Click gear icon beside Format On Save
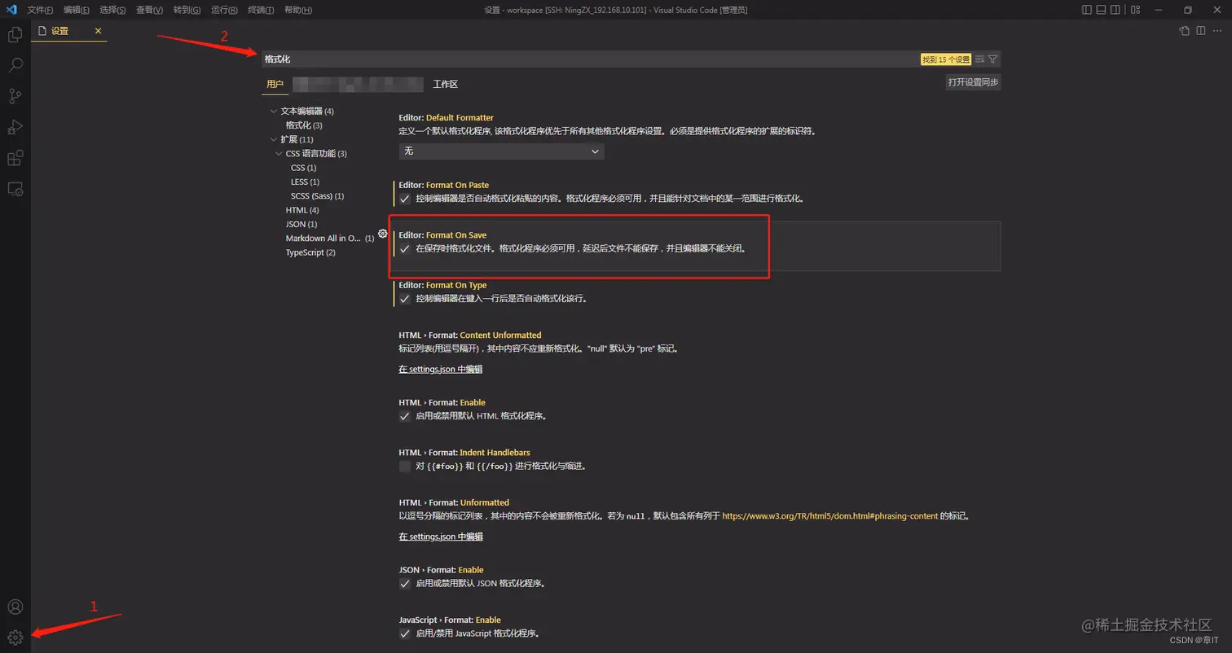This screenshot has height=653, width=1232. pyautogui.click(x=382, y=234)
